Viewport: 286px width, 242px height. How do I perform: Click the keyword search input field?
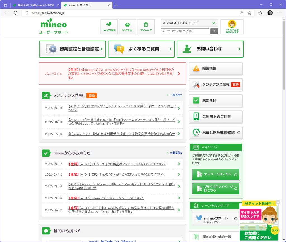tap(185, 31)
